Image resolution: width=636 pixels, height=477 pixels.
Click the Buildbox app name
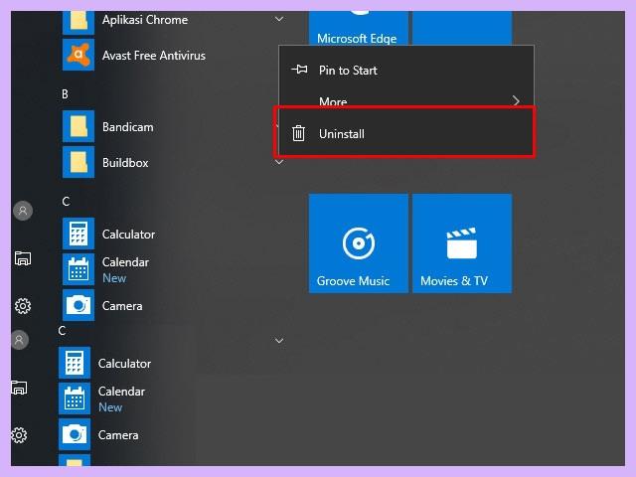pos(125,163)
